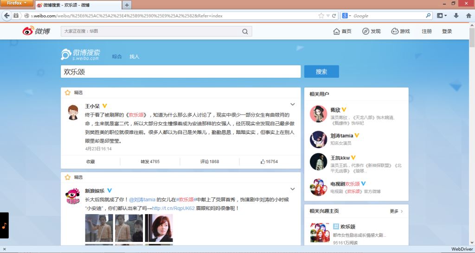The height and width of the screenshot is (253, 475).
Task: Click 登录 to log in
Action: click(x=447, y=31)
